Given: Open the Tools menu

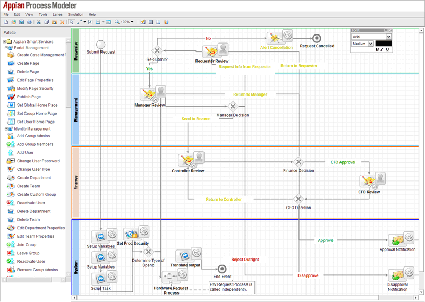Looking at the screenshot, I should (43, 15).
